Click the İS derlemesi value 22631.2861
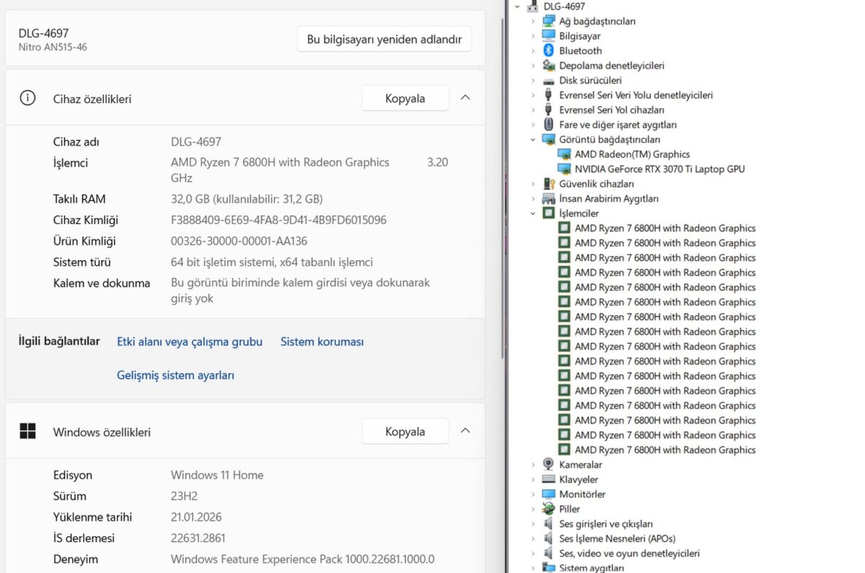The width and height of the screenshot is (865, 573). [x=198, y=538]
